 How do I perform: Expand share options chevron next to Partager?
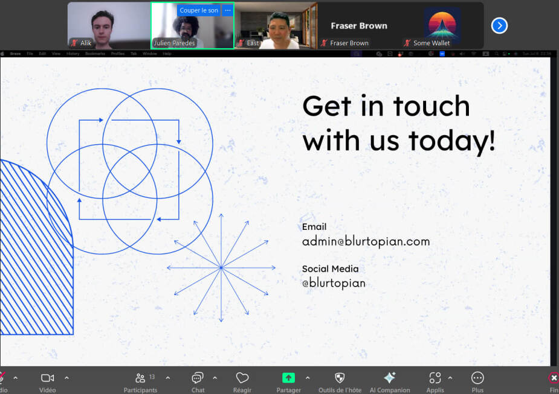(308, 378)
